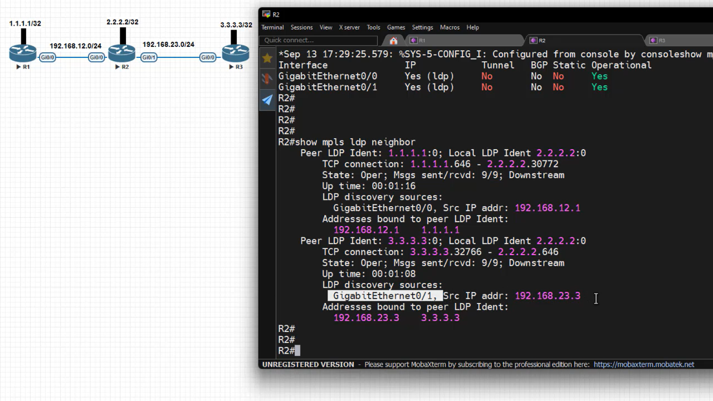Open the X server menu
Viewport: 713px width, 401px height.
(x=349, y=27)
